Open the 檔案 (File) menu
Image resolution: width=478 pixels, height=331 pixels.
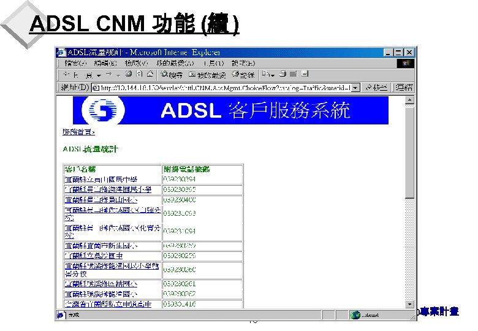(75, 63)
